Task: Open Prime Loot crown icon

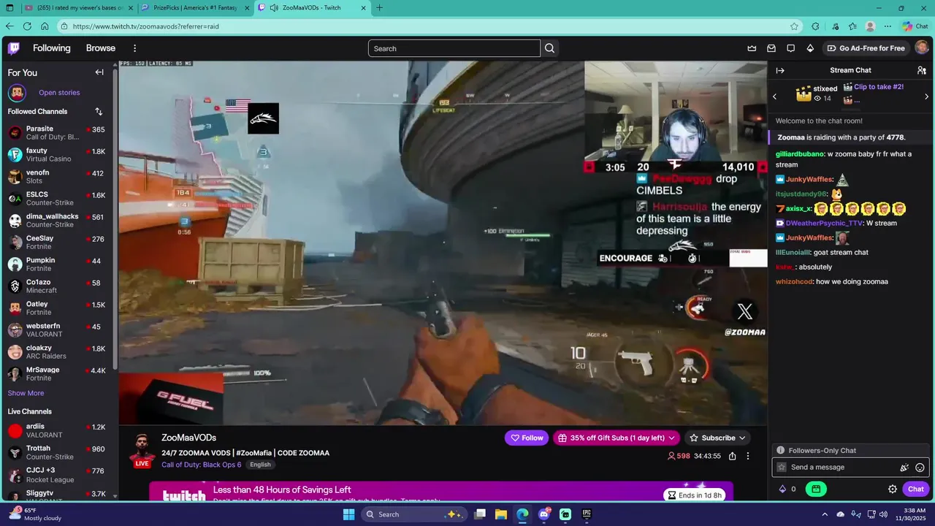Action: [x=752, y=48]
